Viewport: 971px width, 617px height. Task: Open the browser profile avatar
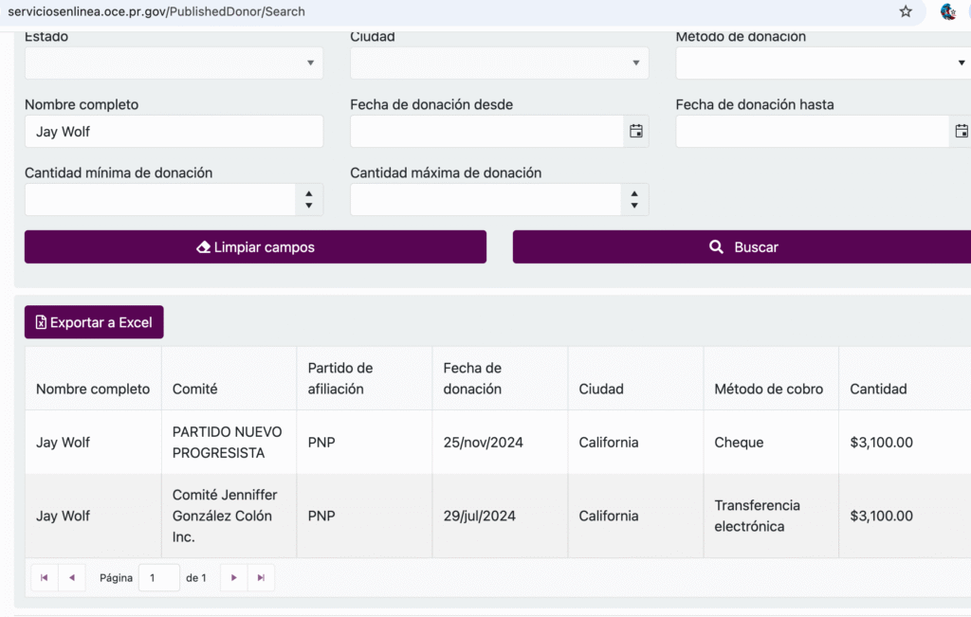coord(947,11)
